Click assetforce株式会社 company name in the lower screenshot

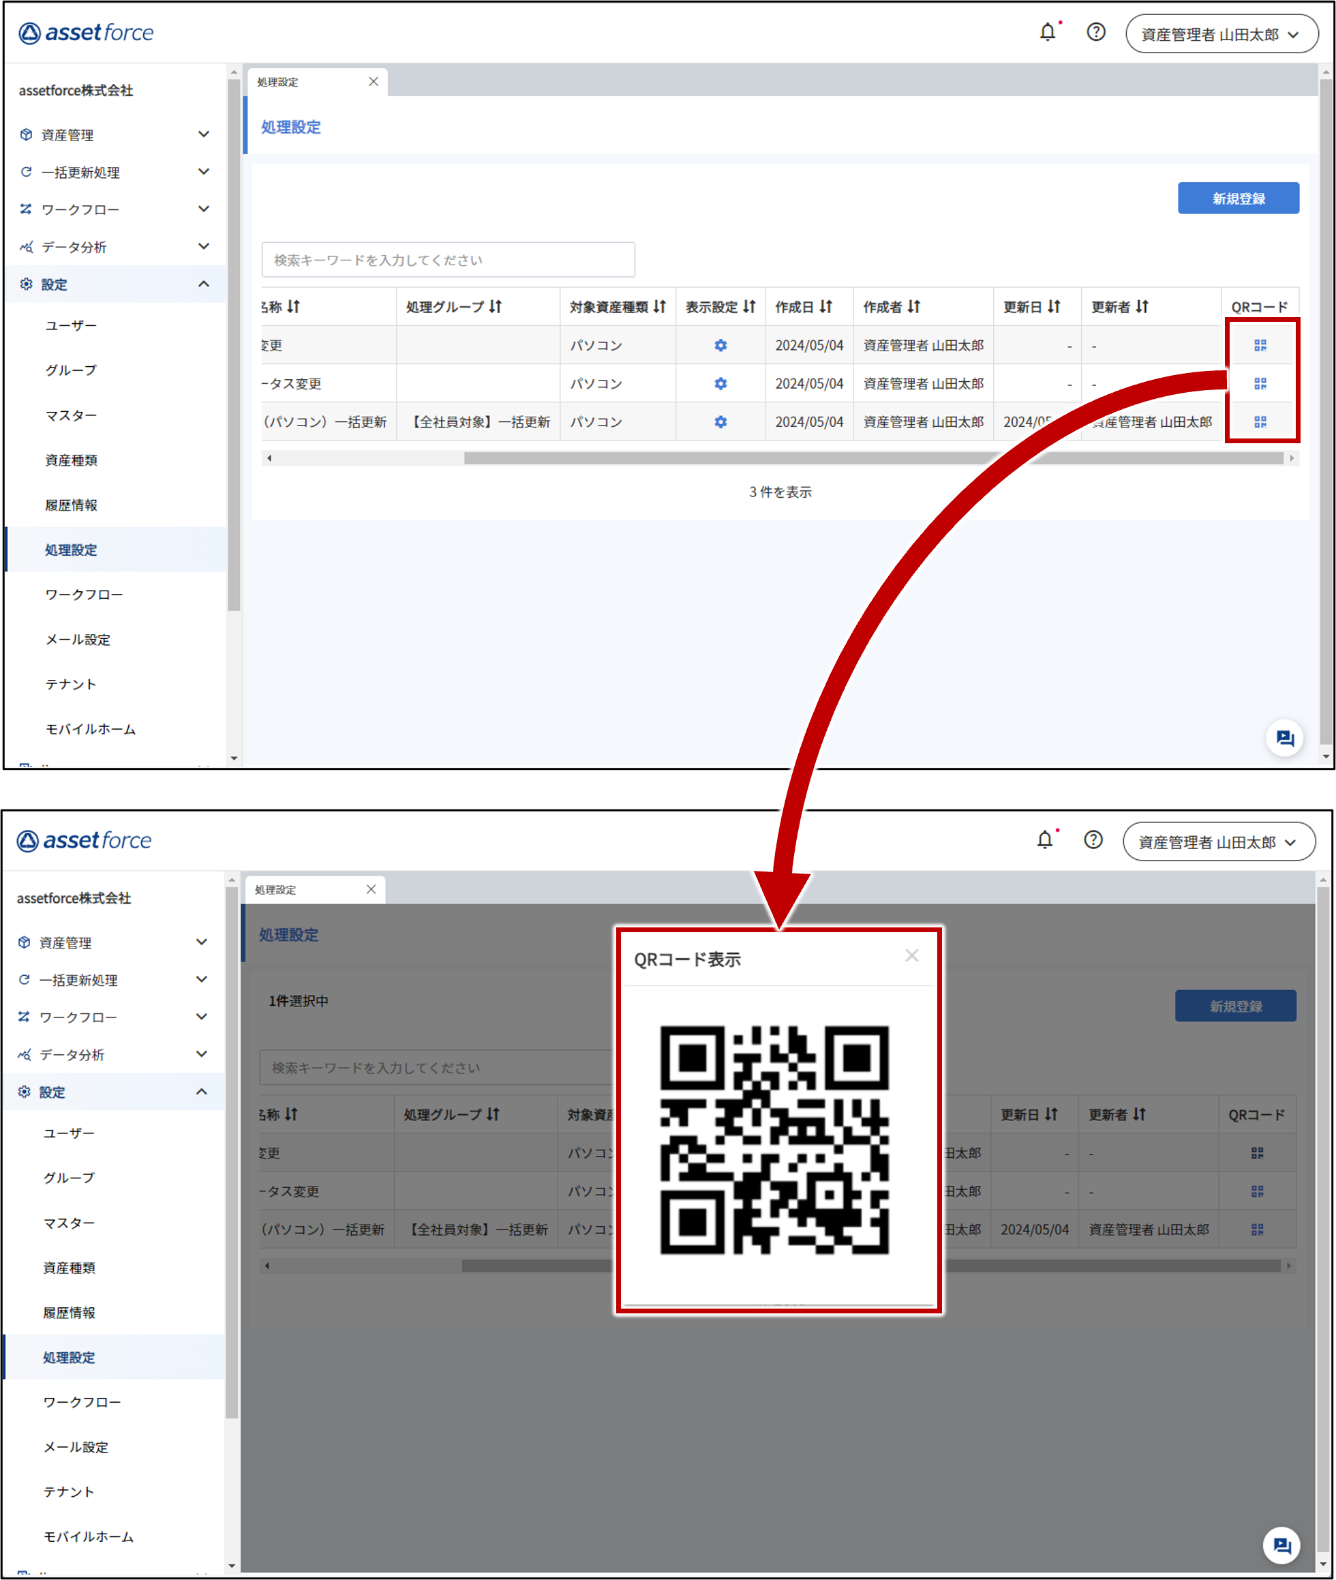click(74, 898)
